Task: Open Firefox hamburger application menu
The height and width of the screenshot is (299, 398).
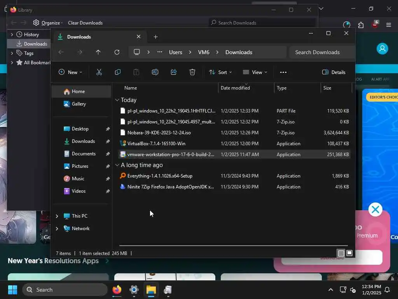Action: pyautogui.click(x=389, y=25)
